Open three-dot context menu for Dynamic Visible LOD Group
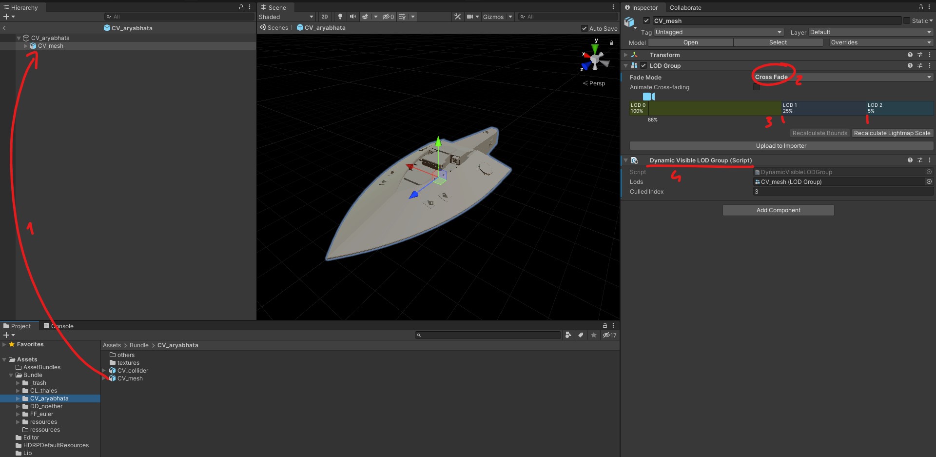 [x=930, y=160]
